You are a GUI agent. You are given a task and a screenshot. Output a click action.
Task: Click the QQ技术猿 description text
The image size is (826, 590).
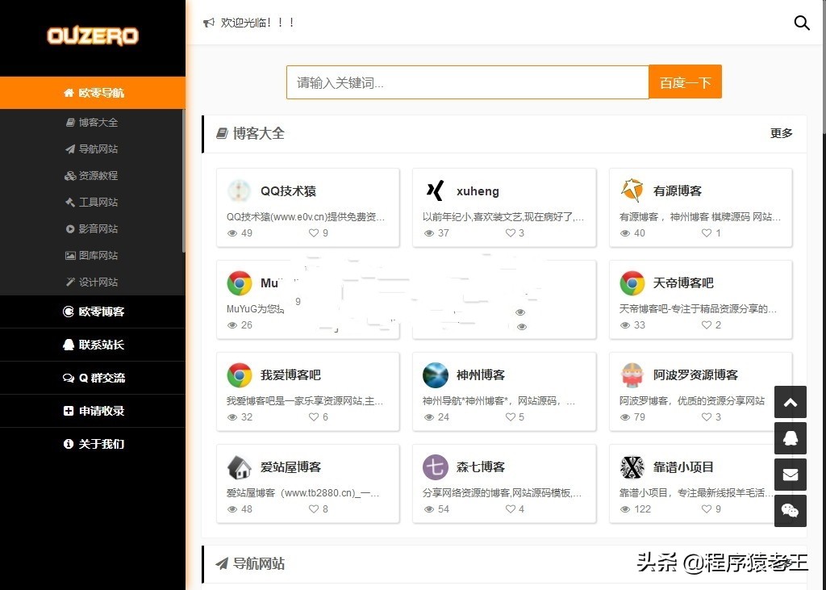(x=306, y=217)
